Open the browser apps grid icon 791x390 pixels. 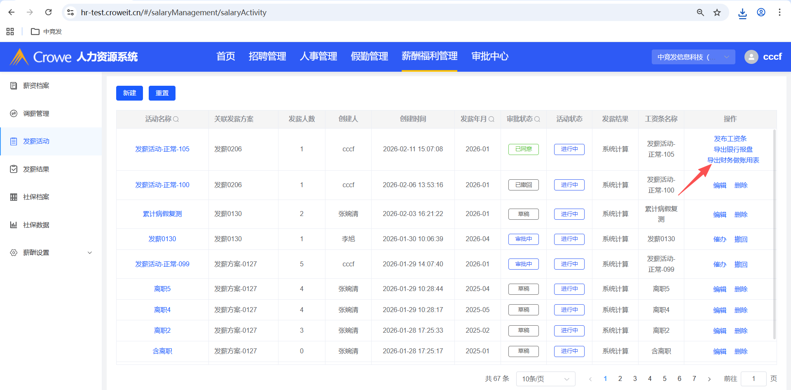(10, 31)
